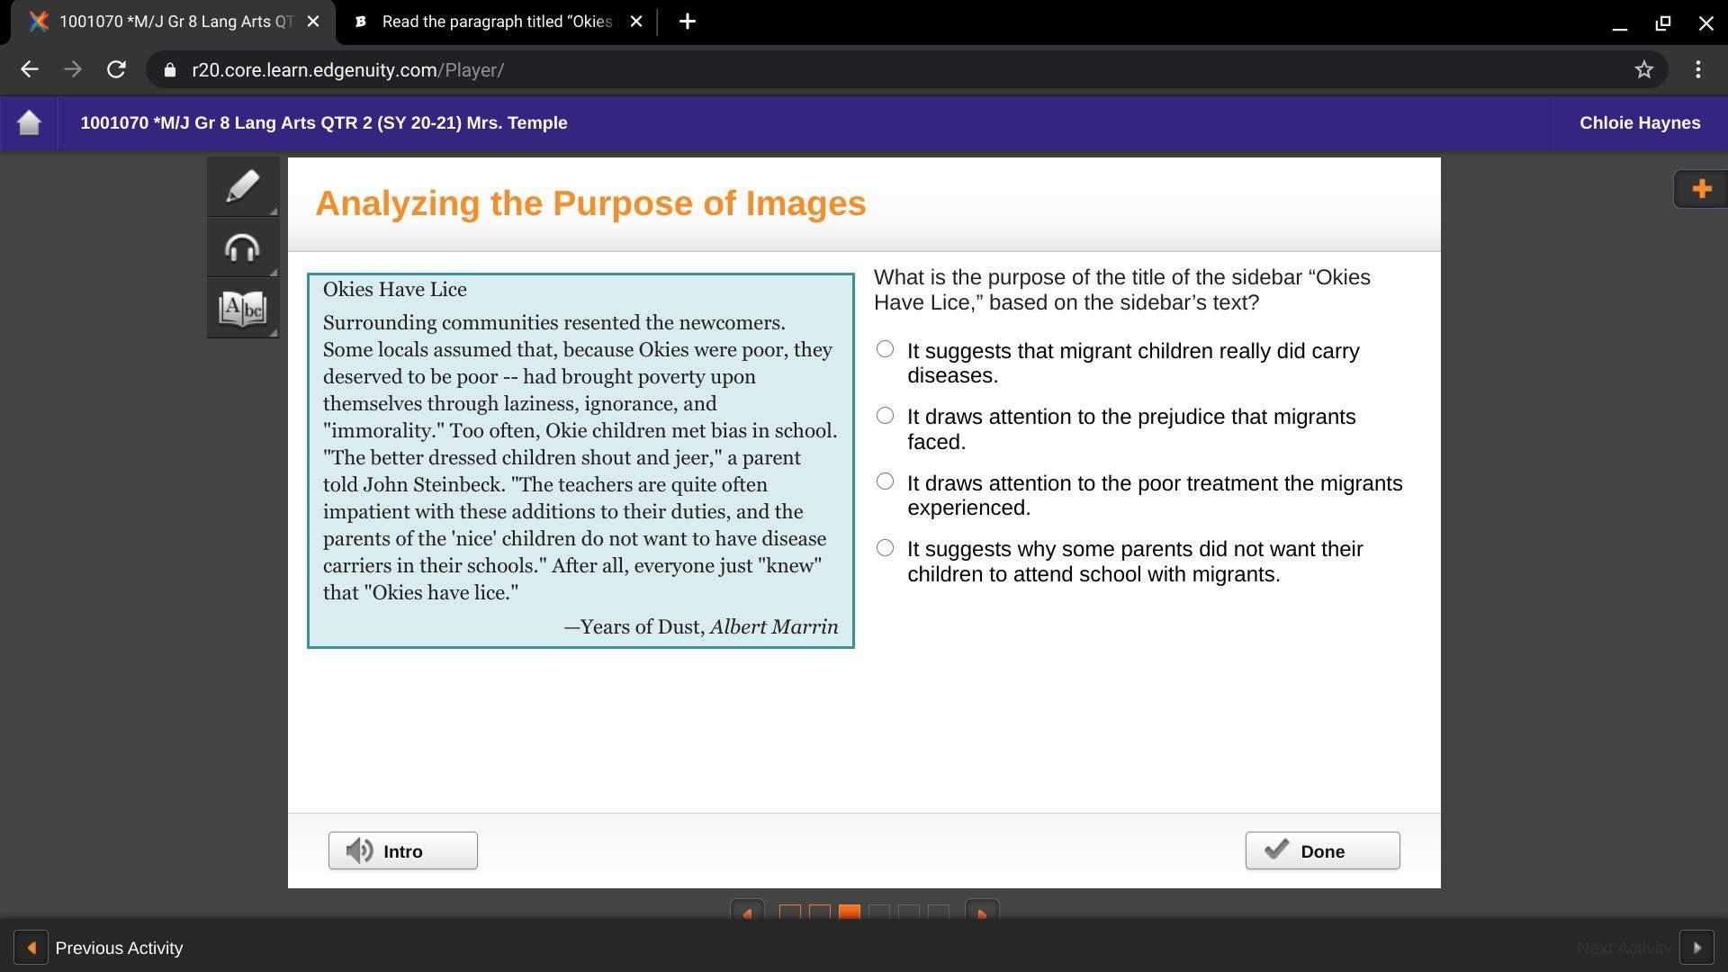Play the Intro audio

(x=402, y=850)
